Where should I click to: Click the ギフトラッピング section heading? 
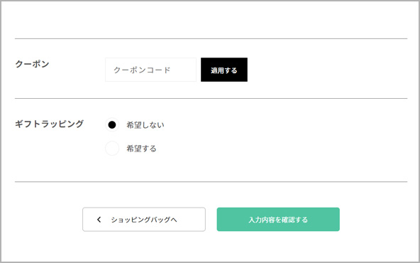pyautogui.click(x=49, y=124)
